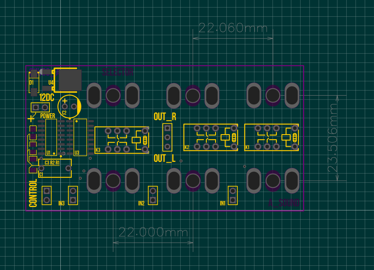Click the 22.060mm dimension text
Viewport: 374px width, 270px height.
[233, 28]
